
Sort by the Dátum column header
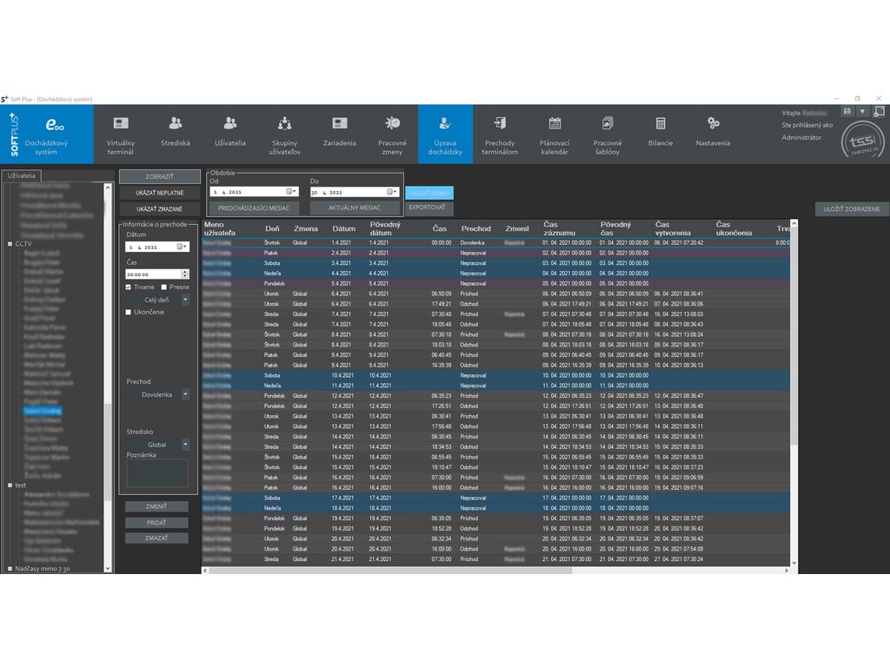(x=344, y=228)
